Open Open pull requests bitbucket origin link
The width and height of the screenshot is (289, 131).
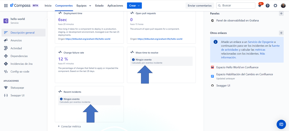point(160,39)
